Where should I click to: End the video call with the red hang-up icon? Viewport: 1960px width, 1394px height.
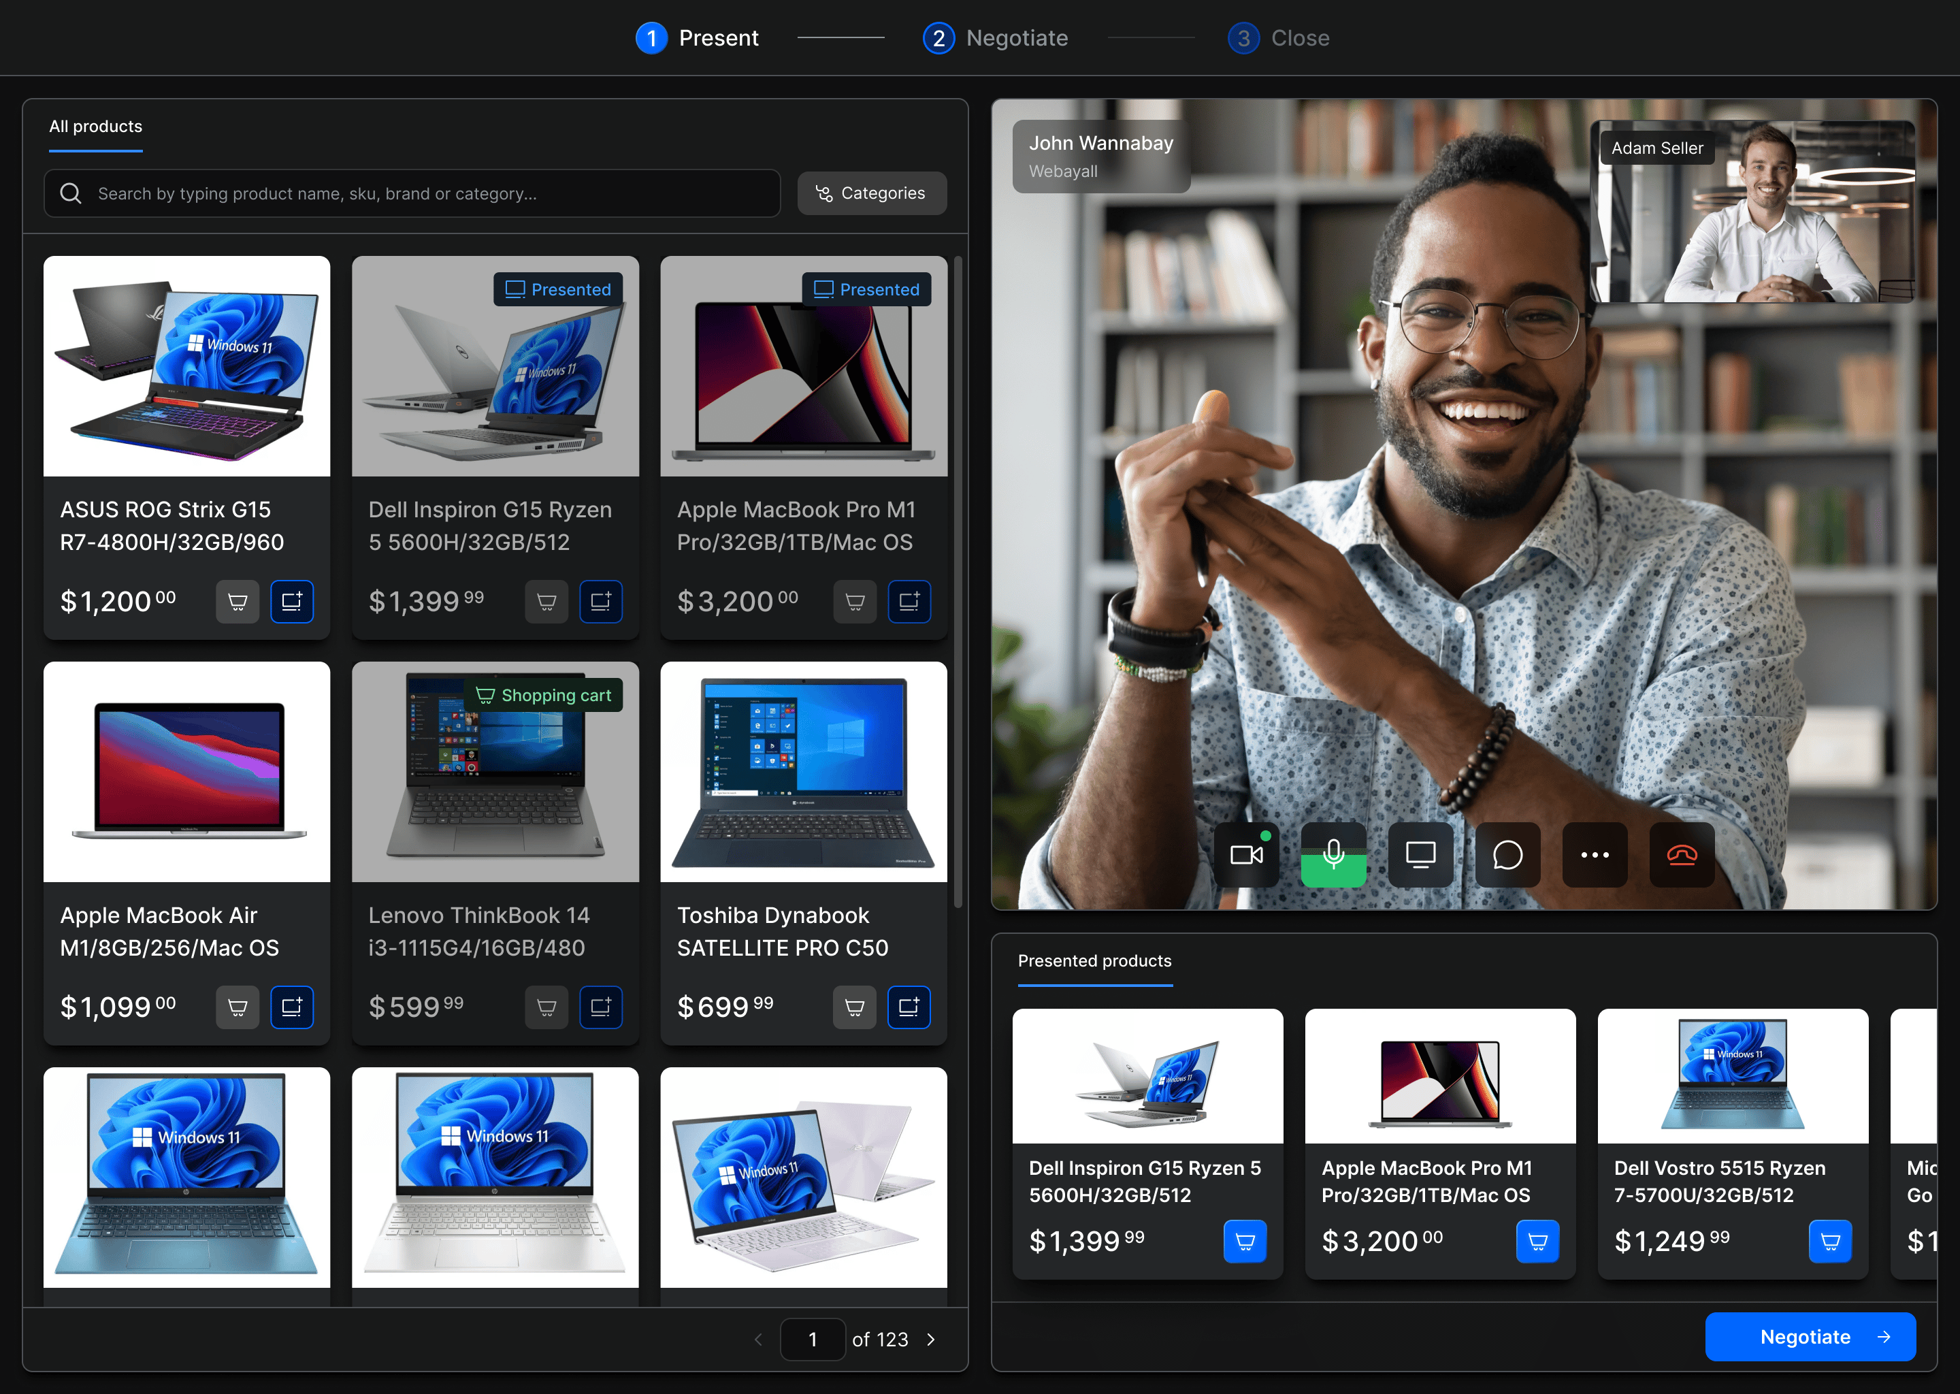(x=1682, y=854)
